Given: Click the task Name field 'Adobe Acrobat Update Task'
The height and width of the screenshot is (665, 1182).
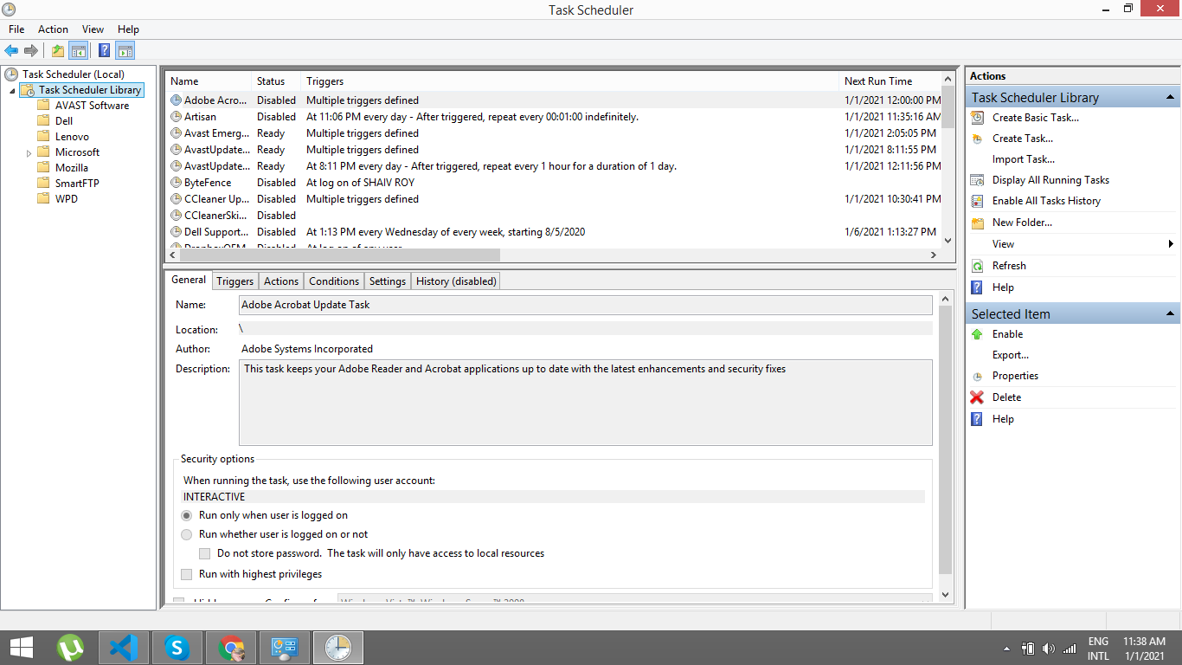Looking at the screenshot, I should 586,305.
